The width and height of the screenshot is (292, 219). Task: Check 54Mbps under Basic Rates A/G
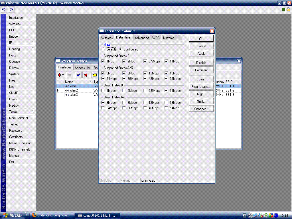166,108
